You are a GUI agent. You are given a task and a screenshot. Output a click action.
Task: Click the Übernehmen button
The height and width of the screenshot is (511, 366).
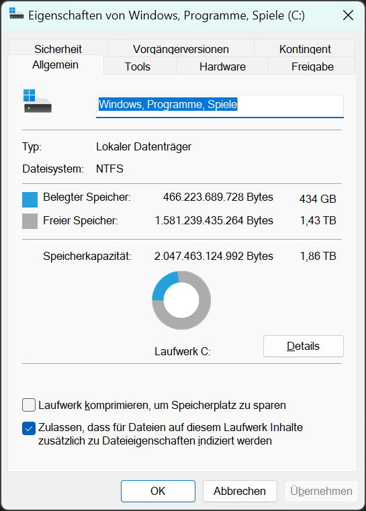[322, 491]
